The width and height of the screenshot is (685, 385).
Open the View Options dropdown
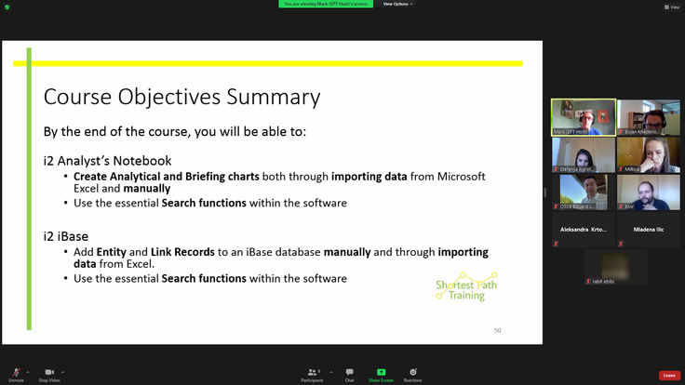tap(397, 4)
